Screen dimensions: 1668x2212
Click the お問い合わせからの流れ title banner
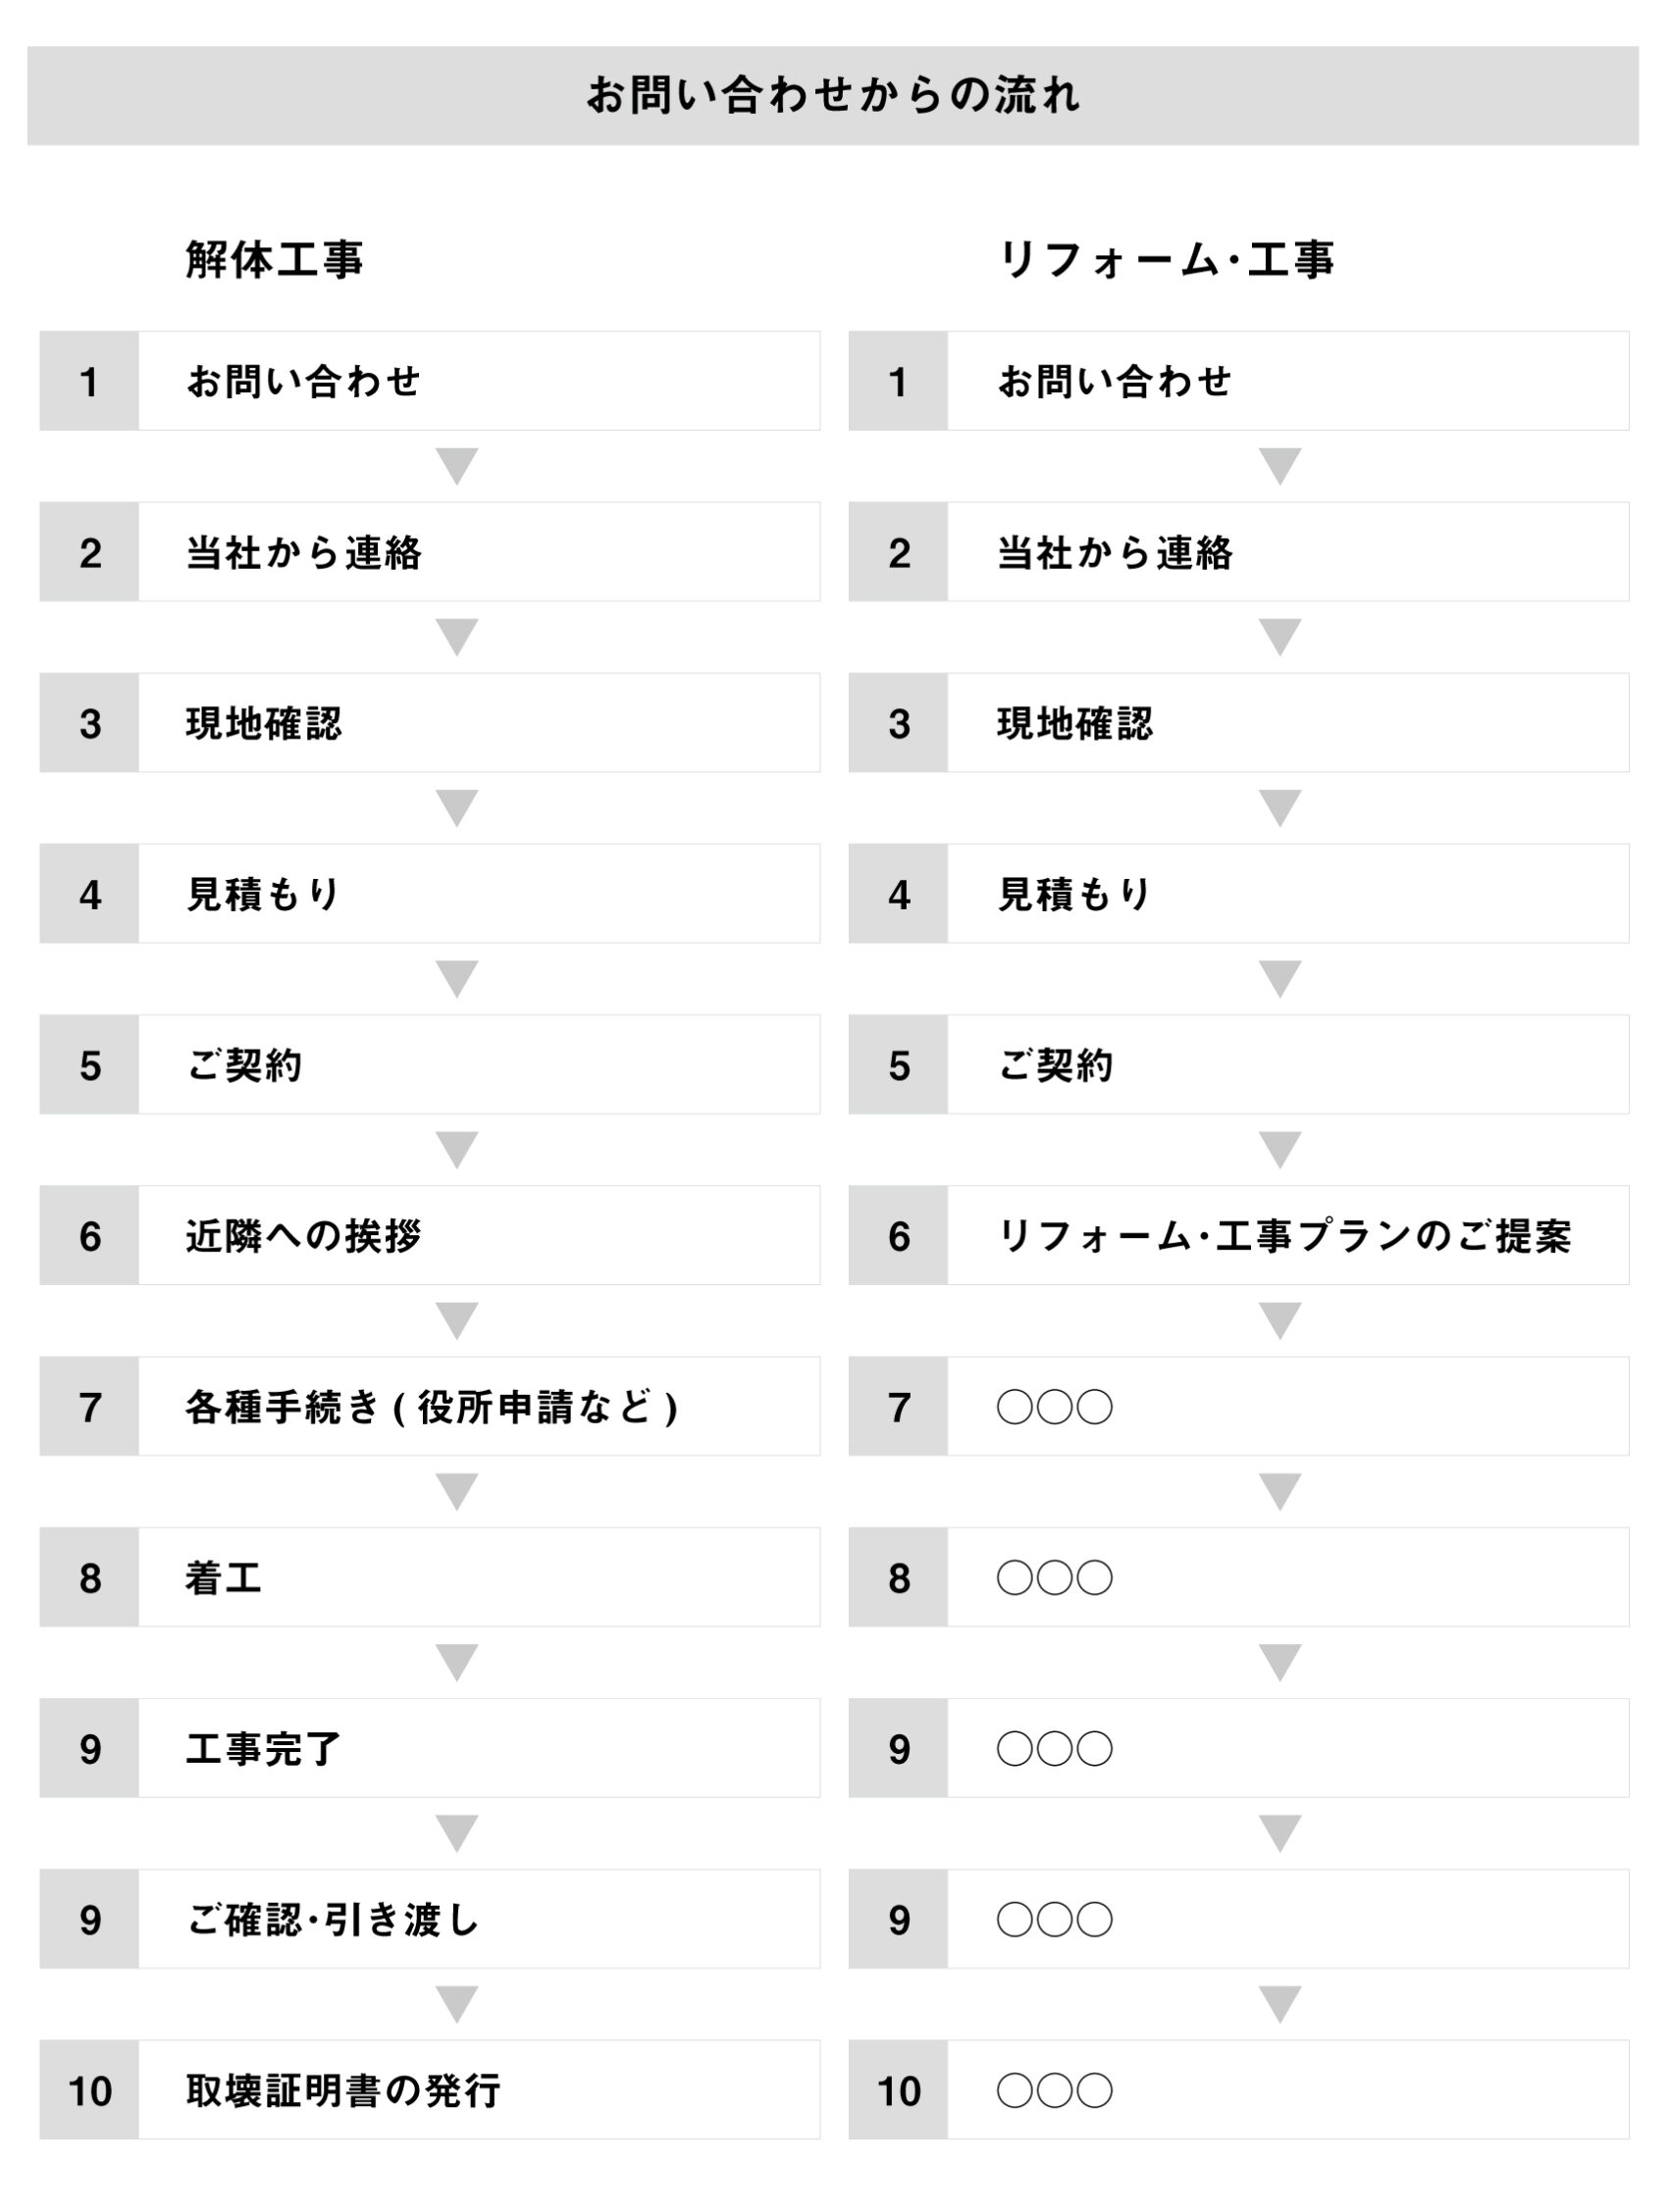[833, 96]
